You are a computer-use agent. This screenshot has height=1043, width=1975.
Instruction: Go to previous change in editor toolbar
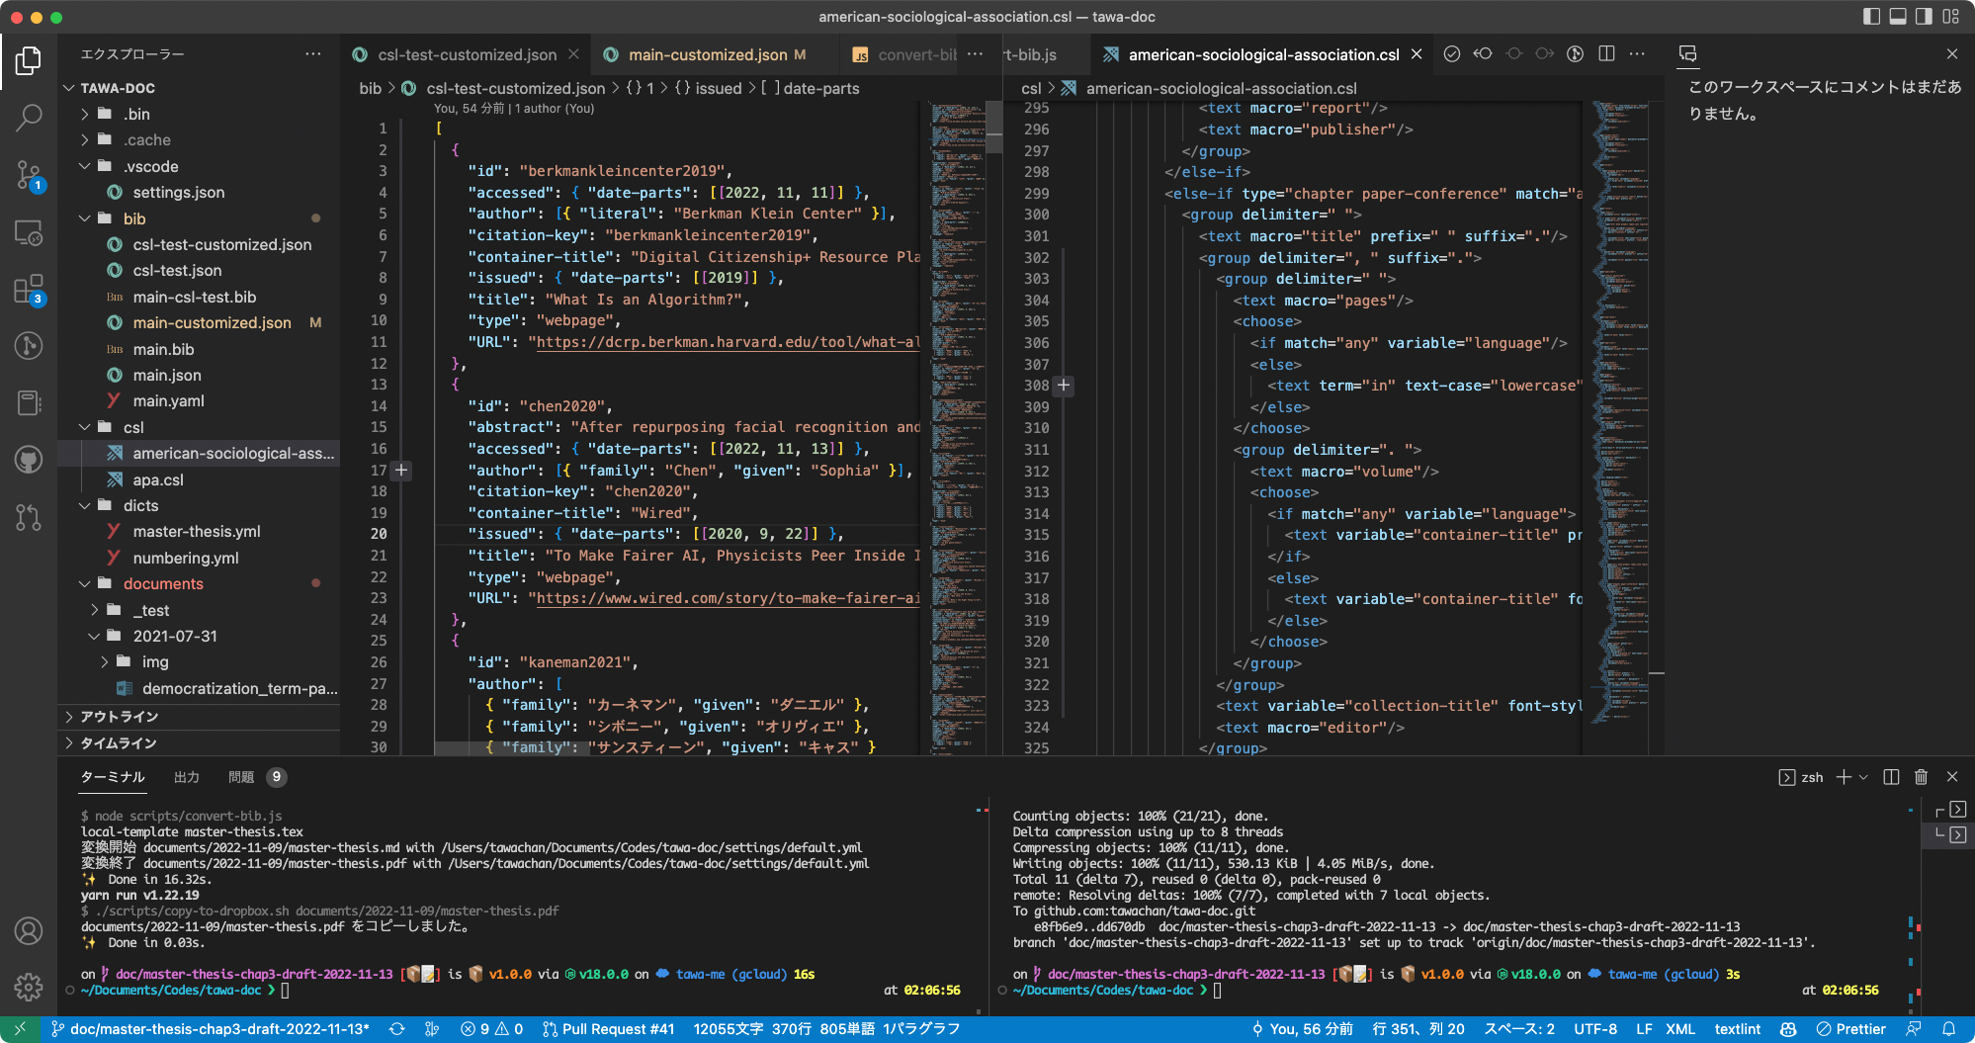pos(1483,54)
